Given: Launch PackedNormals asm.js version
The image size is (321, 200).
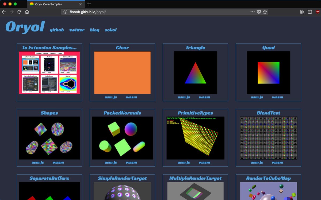Looking at the screenshot, I should pos(111,162).
